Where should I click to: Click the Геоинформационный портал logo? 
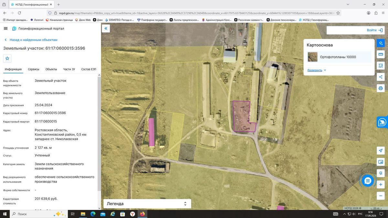(x=38, y=28)
